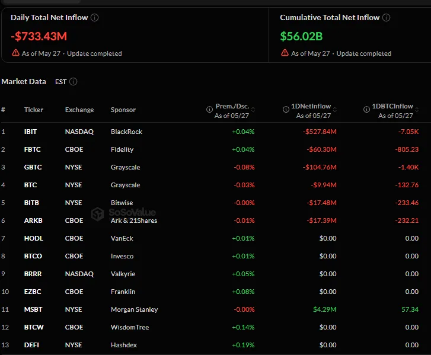This screenshot has width=431, height=355.
Task: Click info icon before 1DBTCInflow column header
Action: click(367, 110)
